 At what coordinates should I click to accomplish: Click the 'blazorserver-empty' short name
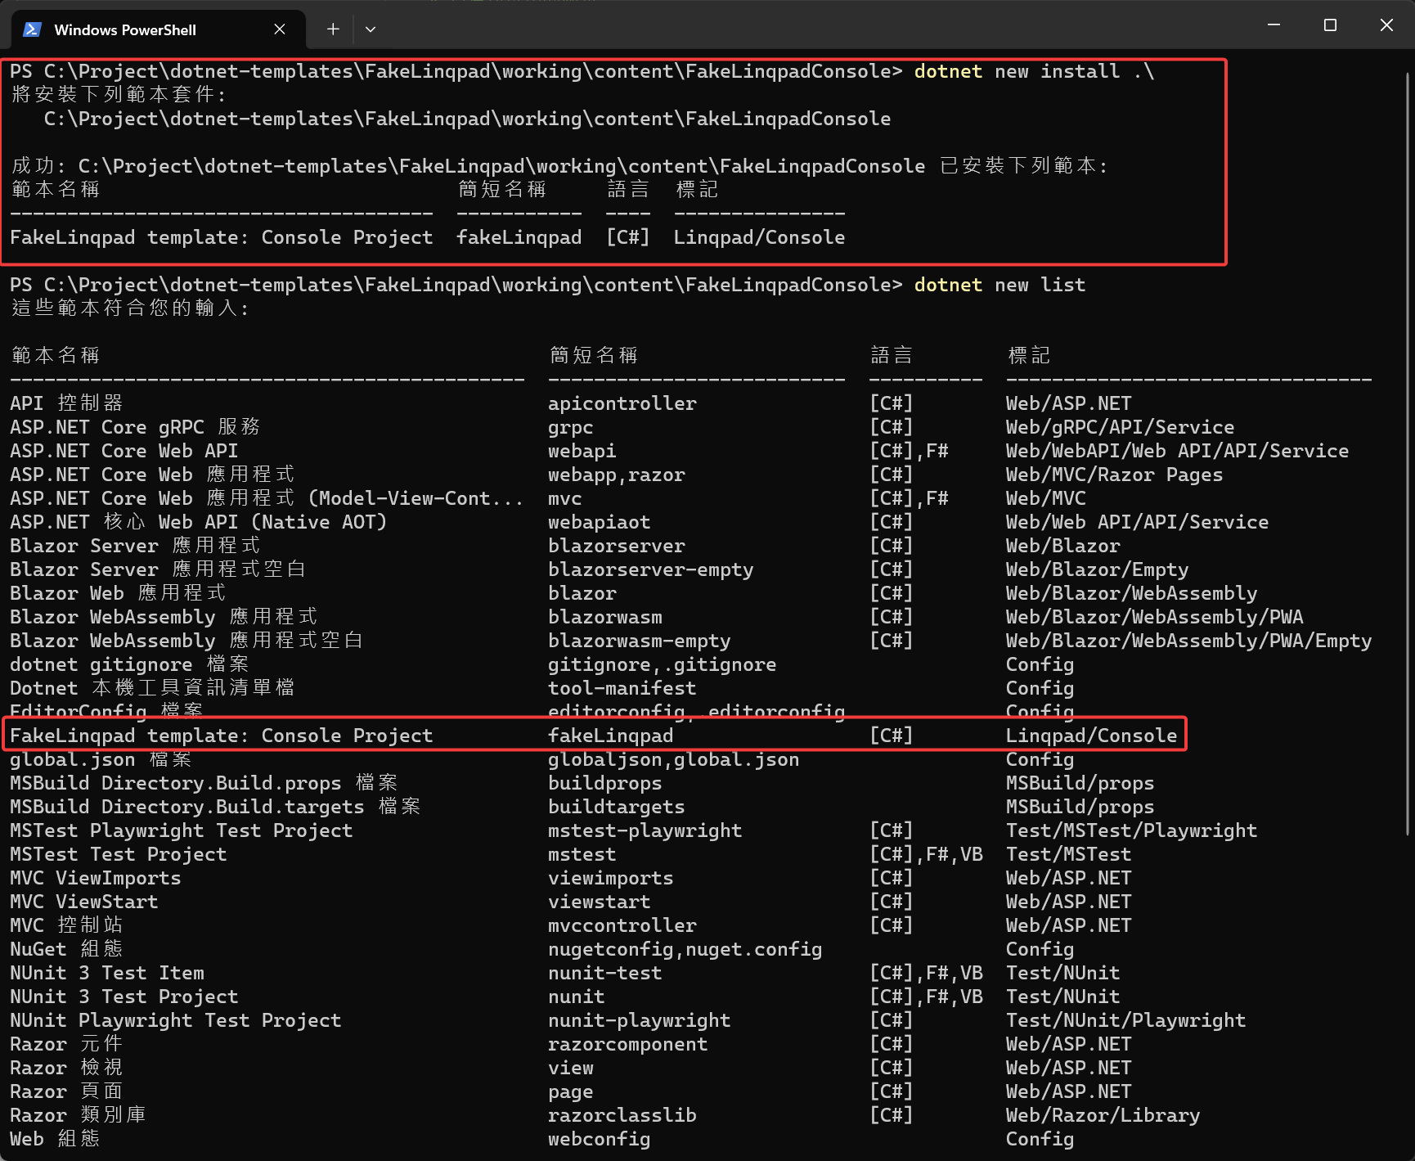click(650, 569)
